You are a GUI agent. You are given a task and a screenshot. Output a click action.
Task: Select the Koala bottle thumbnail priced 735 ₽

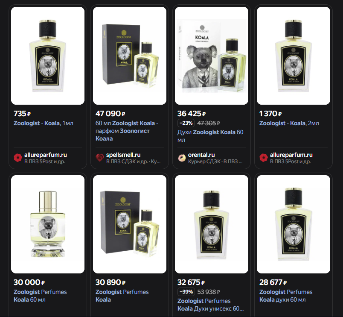(48, 56)
